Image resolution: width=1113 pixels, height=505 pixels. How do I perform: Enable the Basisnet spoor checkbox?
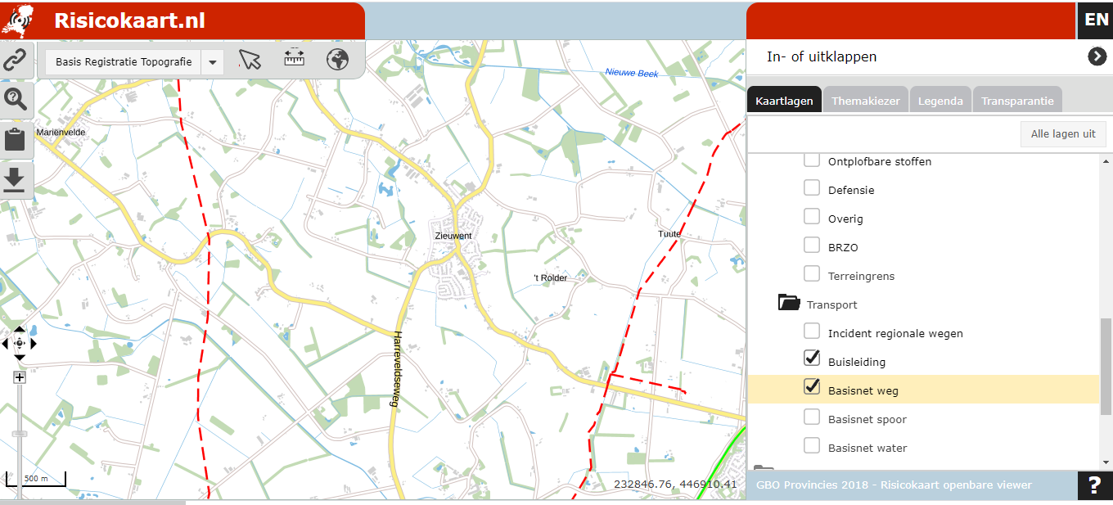[812, 417]
